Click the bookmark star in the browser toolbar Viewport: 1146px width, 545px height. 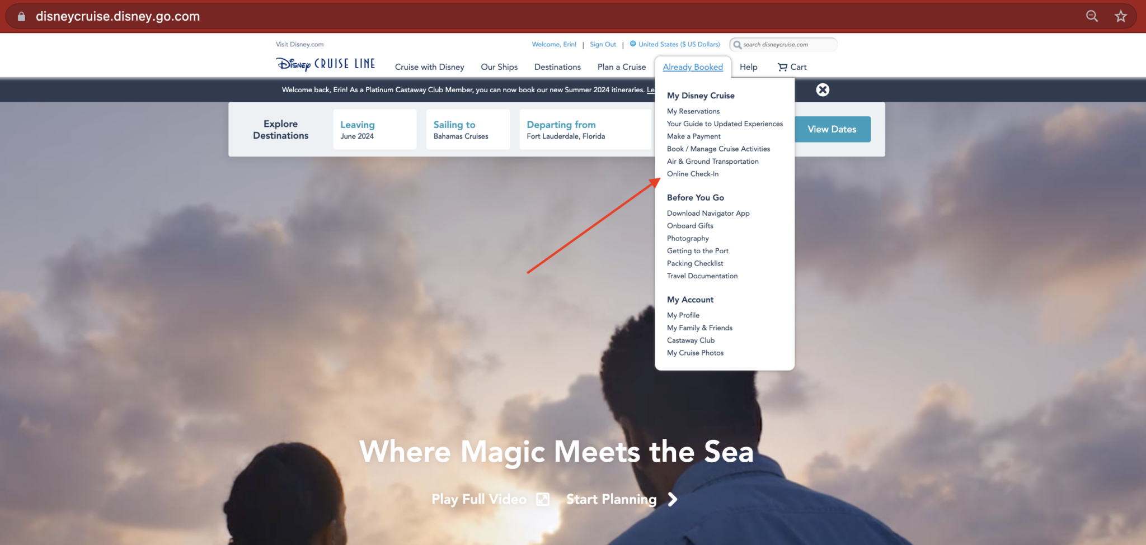pyautogui.click(x=1121, y=16)
